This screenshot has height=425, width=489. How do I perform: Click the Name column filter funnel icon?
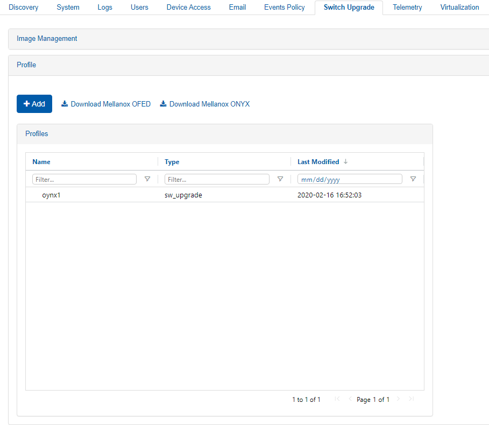point(147,179)
